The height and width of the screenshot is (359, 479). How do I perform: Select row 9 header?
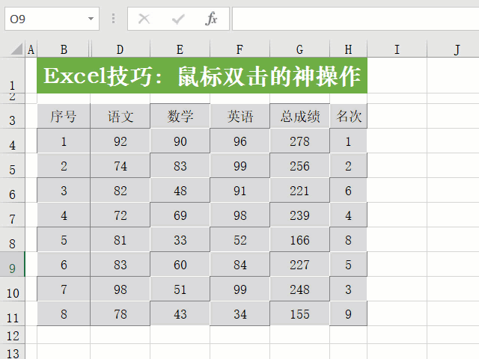click(12, 264)
